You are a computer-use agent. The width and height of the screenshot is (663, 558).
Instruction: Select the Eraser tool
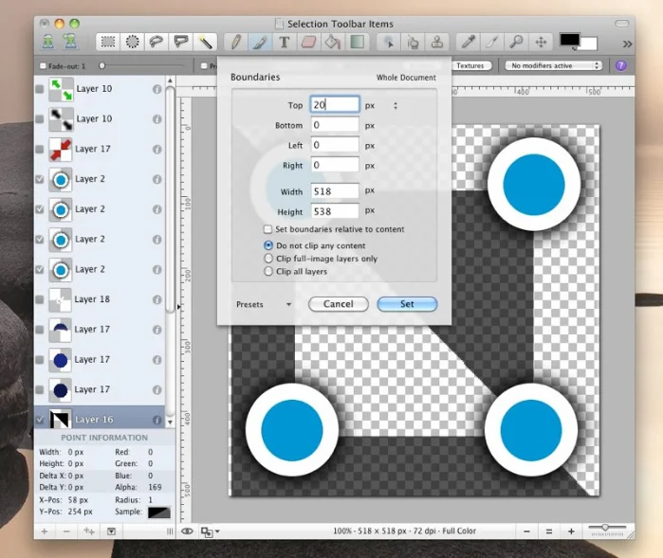(308, 42)
